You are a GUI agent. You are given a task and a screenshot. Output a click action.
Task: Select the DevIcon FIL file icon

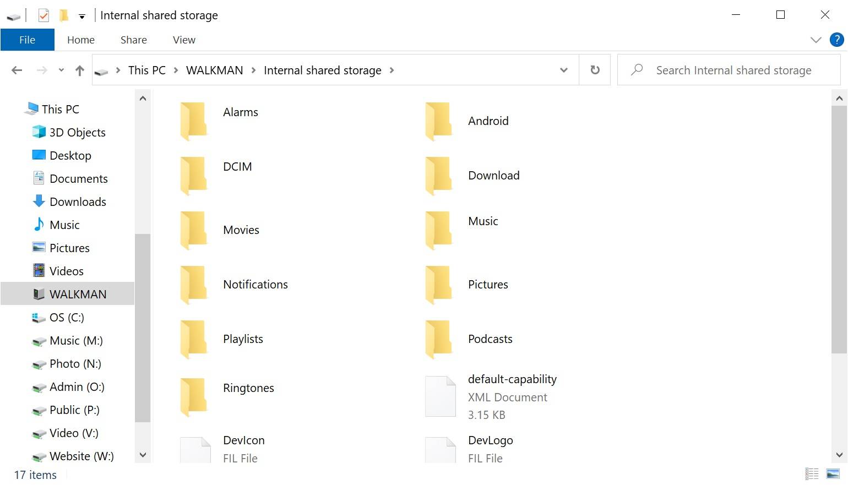click(x=195, y=450)
